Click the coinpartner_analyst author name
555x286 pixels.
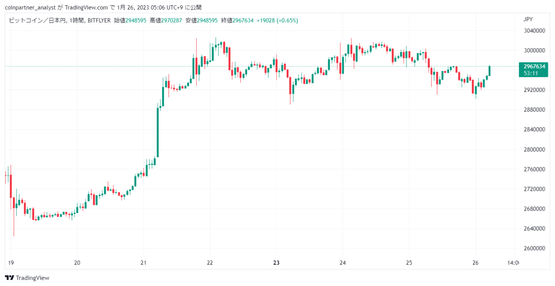pos(30,7)
